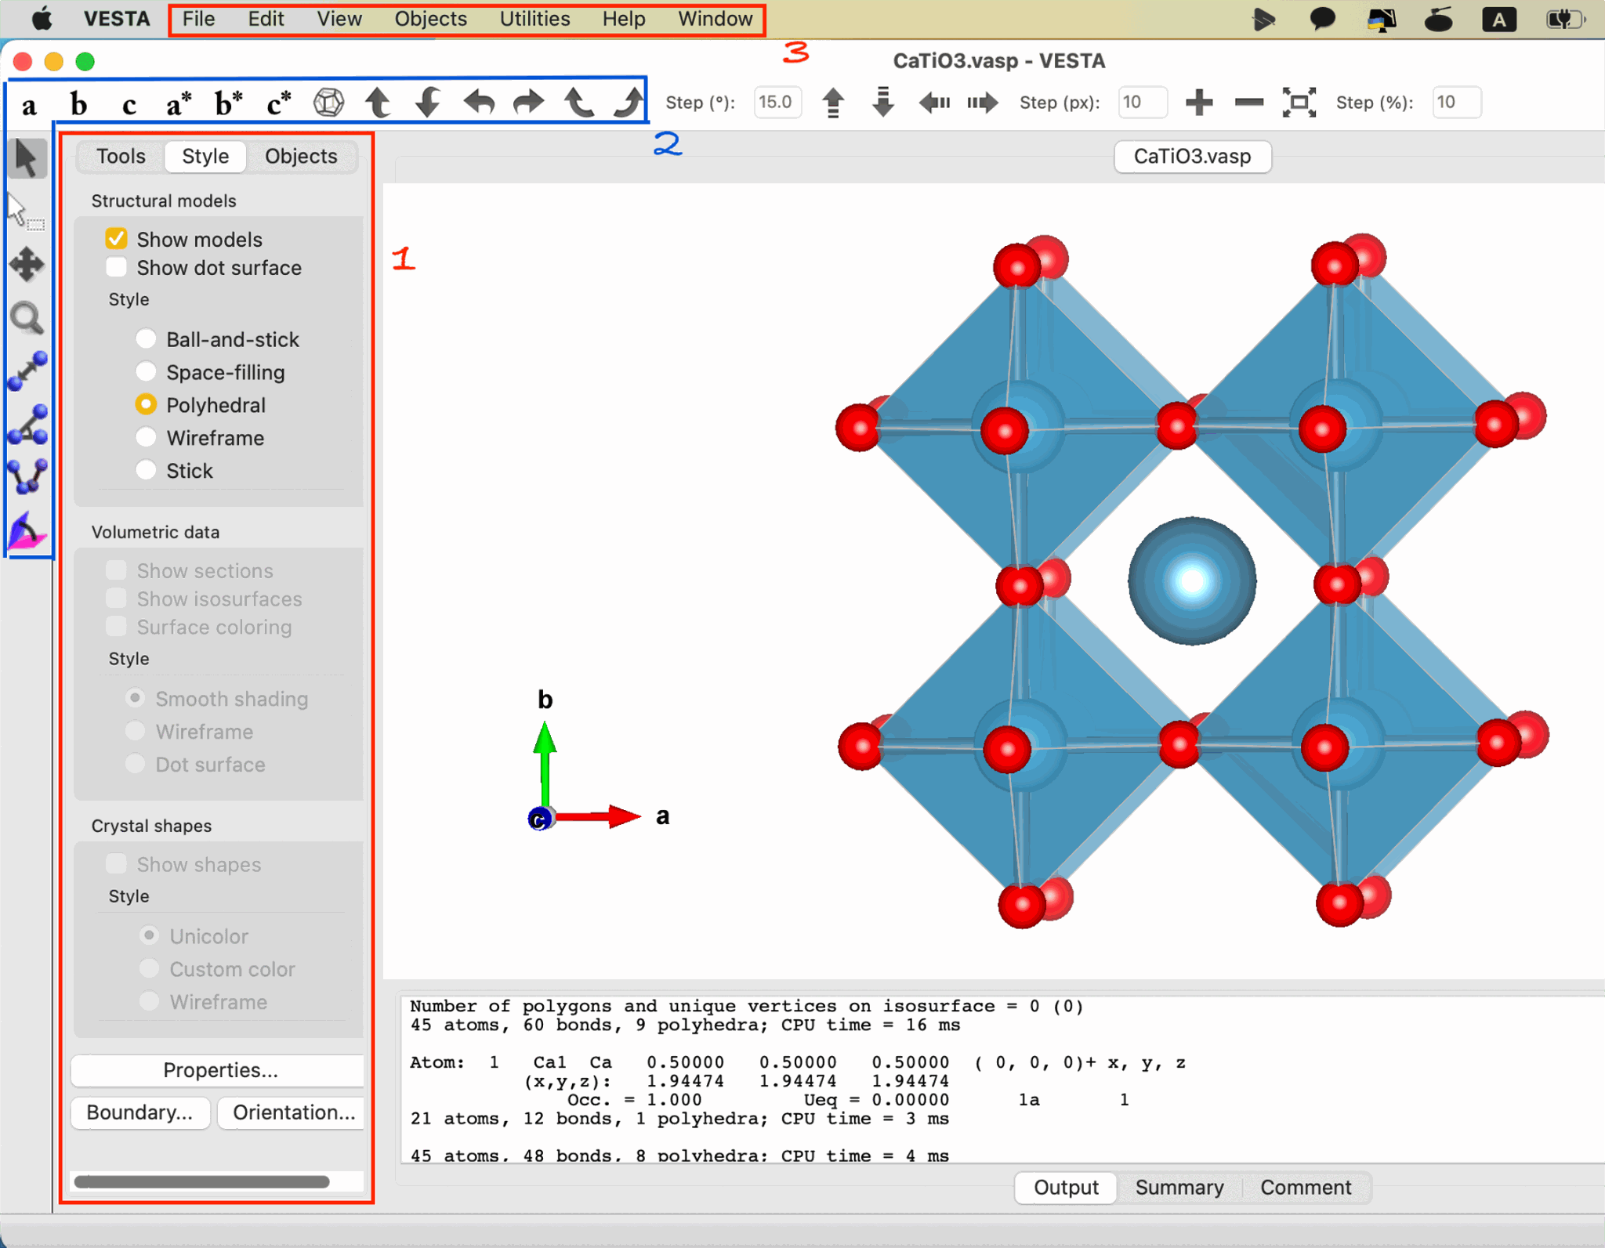The image size is (1605, 1248).
Task: View along the a* axis
Action: pos(179,103)
